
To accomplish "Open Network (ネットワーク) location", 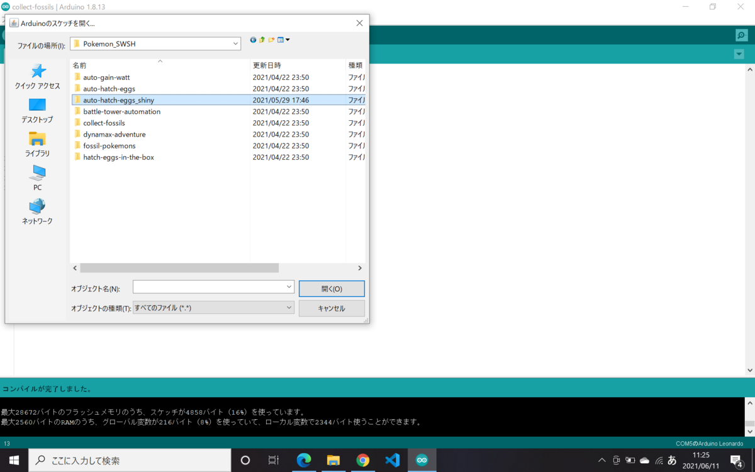I will pos(38,212).
